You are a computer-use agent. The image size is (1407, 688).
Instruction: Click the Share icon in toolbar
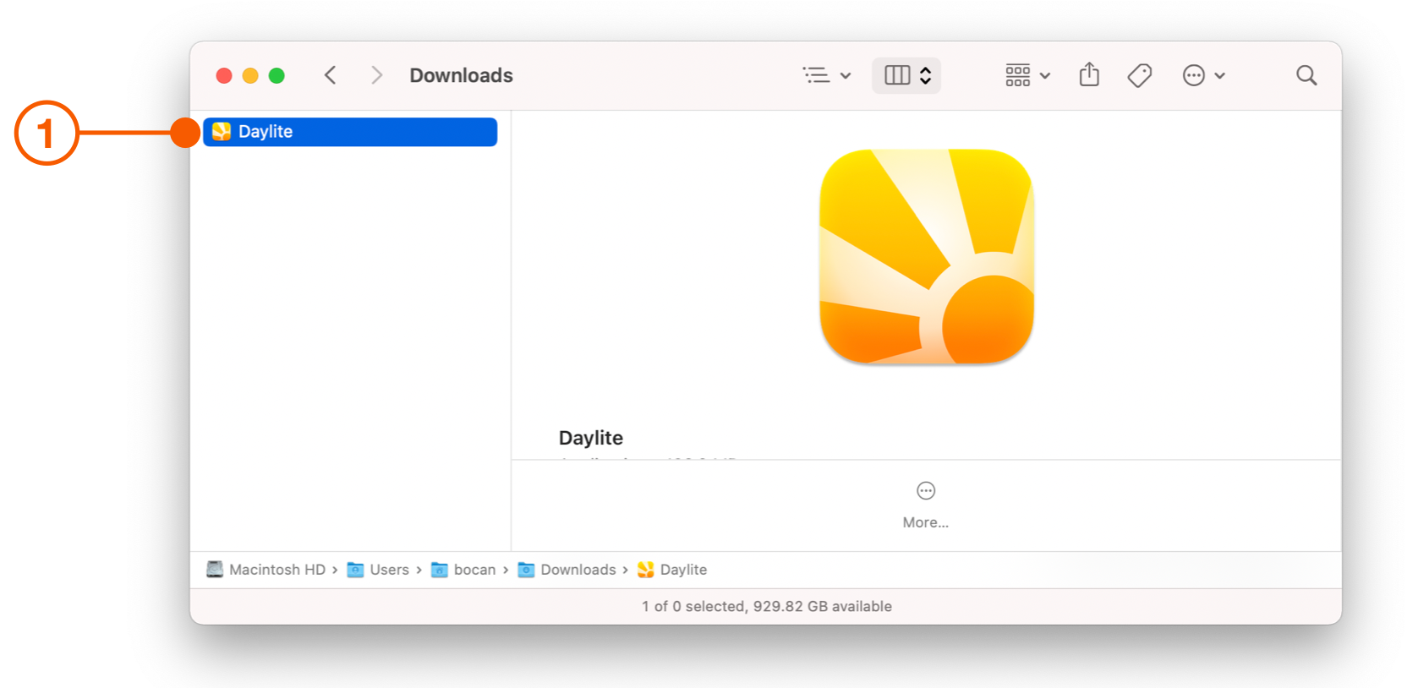(1090, 74)
